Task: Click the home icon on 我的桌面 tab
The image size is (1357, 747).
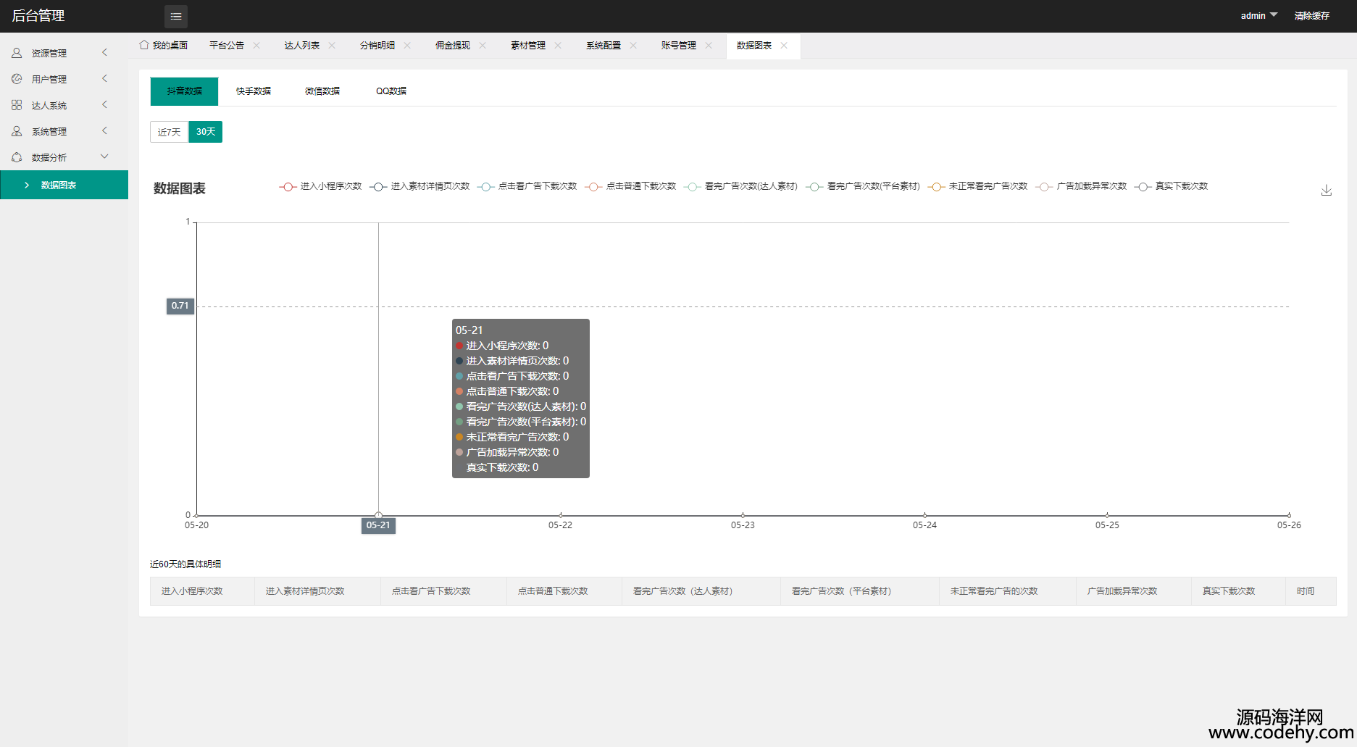Action: pos(144,45)
